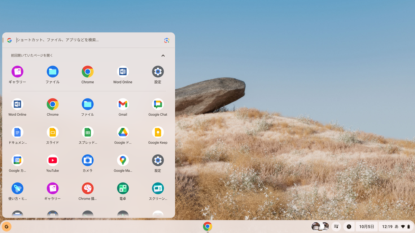This screenshot has width=415, height=233.
Task: Click the あ input method indicator
Action: pyautogui.click(x=397, y=227)
